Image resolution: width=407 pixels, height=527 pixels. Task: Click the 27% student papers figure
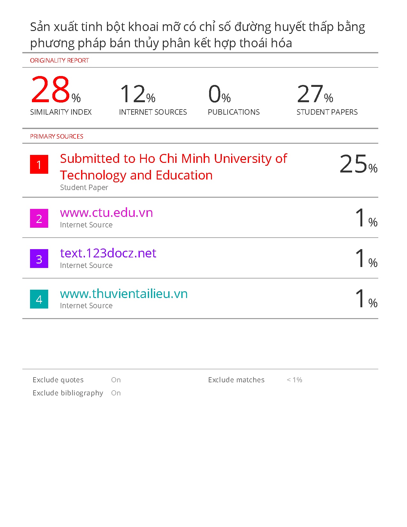coord(315,94)
